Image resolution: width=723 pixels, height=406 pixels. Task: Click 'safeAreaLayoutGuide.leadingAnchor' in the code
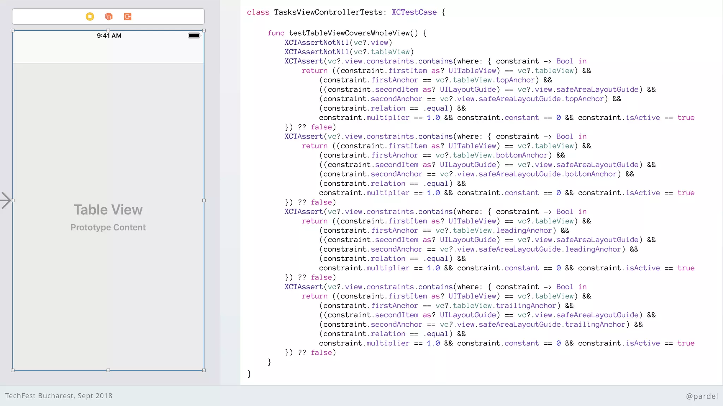(550, 249)
